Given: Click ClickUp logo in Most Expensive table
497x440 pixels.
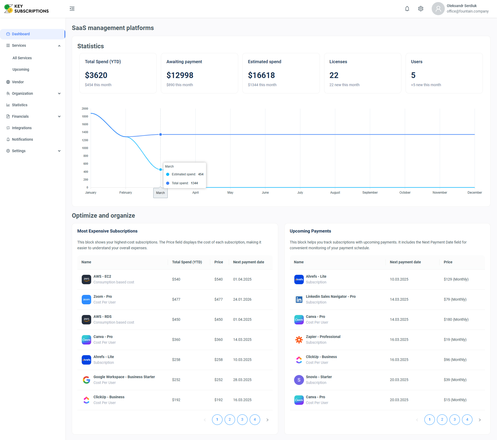Looking at the screenshot, I should coord(86,400).
